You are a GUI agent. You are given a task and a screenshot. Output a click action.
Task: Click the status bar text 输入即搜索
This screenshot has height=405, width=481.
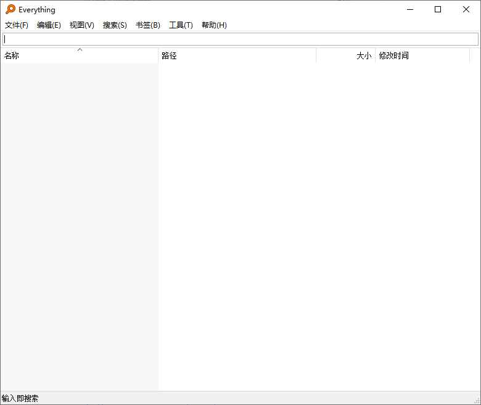tap(20, 398)
